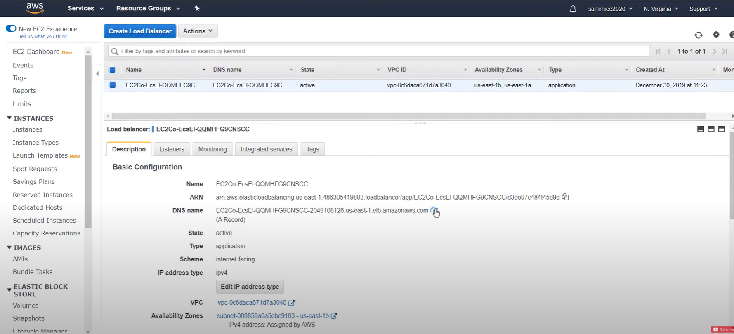Collapse the IMAGES sidebar section
Viewport: 734px width, 334px height.
pos(9,247)
